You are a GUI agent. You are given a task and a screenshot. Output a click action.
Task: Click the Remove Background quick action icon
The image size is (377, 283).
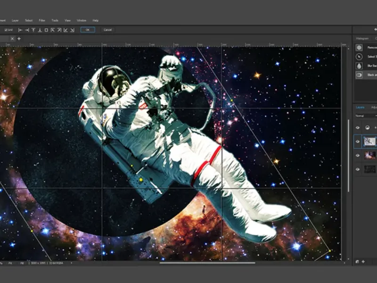click(359, 48)
